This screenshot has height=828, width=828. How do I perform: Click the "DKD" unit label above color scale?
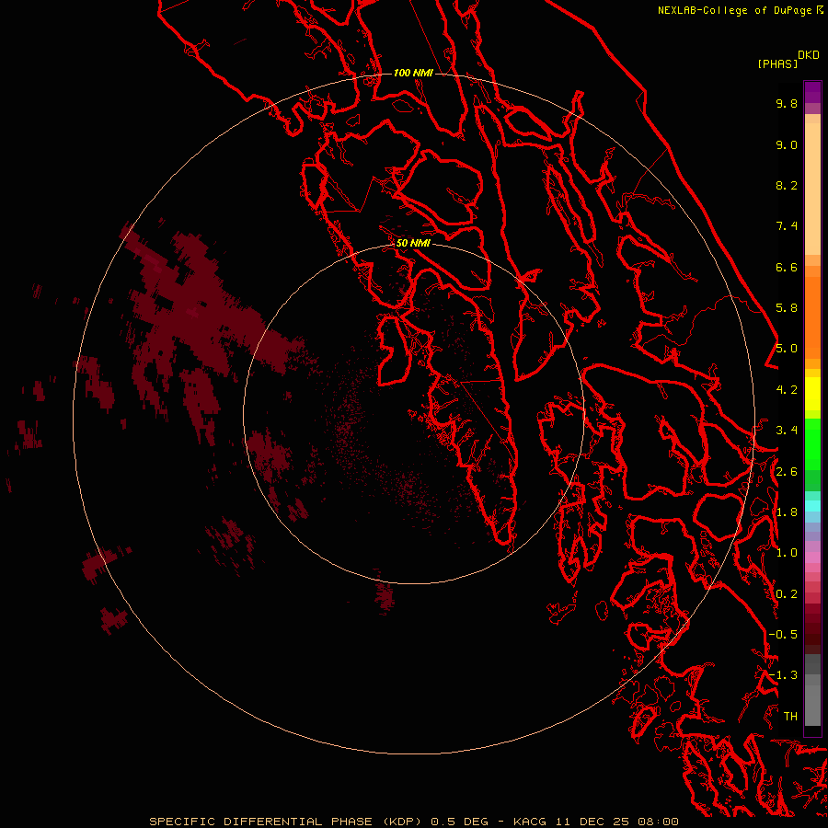point(809,55)
